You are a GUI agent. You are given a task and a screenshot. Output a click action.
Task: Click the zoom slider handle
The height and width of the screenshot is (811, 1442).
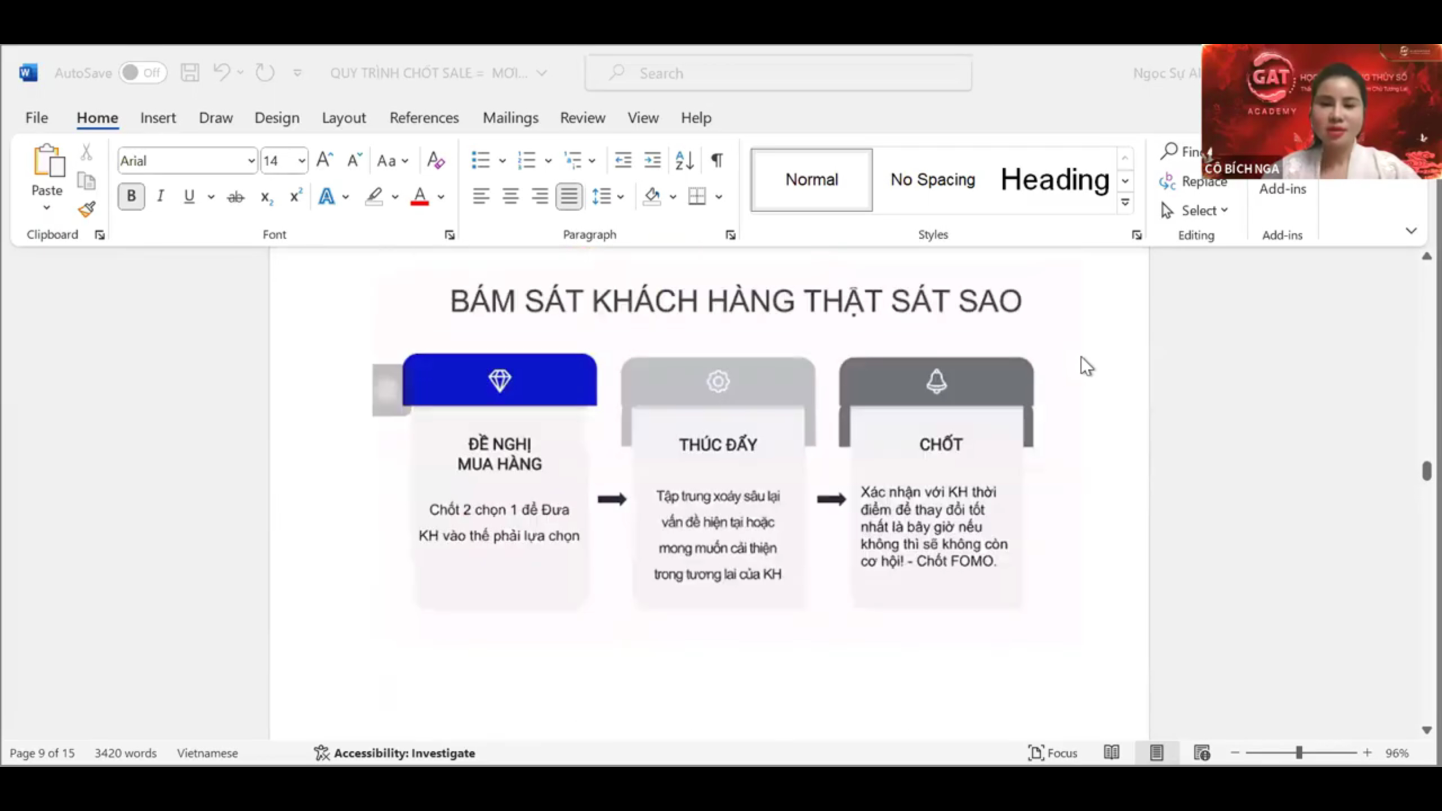coord(1299,752)
